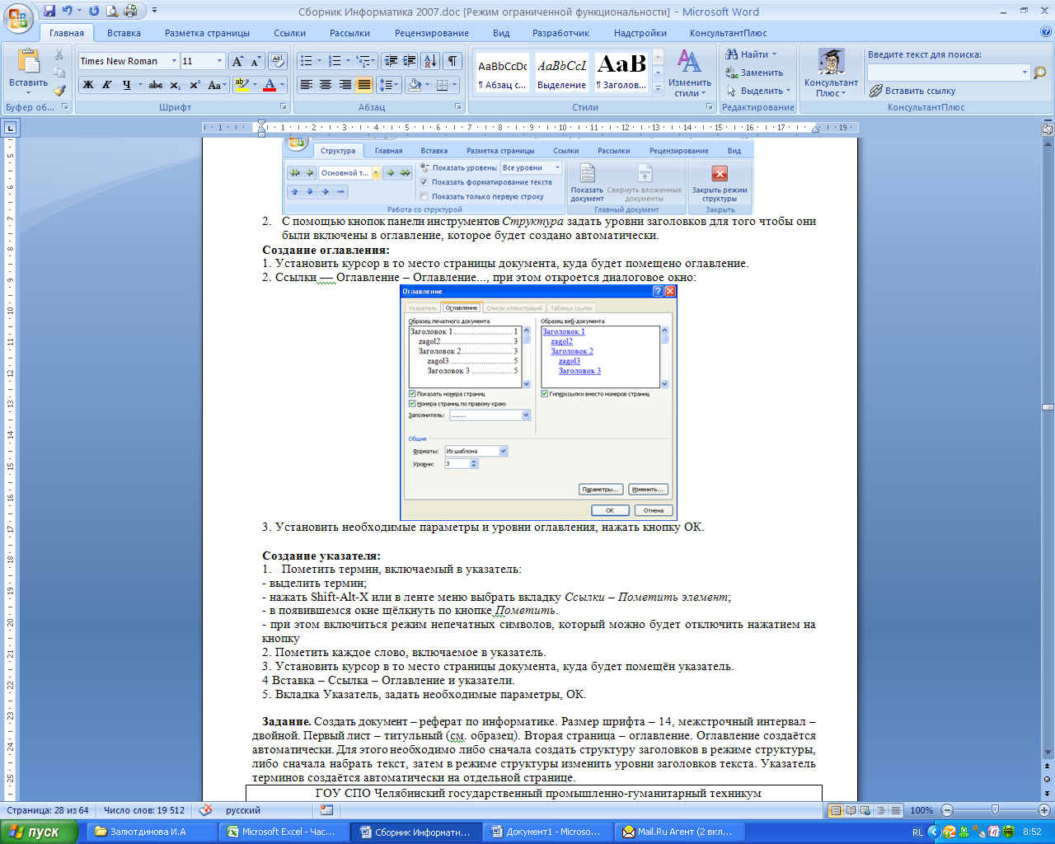Viewport: 1055px width, 844px height.
Task: Click the КонсультантПлюс search magnifier icon
Action: (1039, 73)
